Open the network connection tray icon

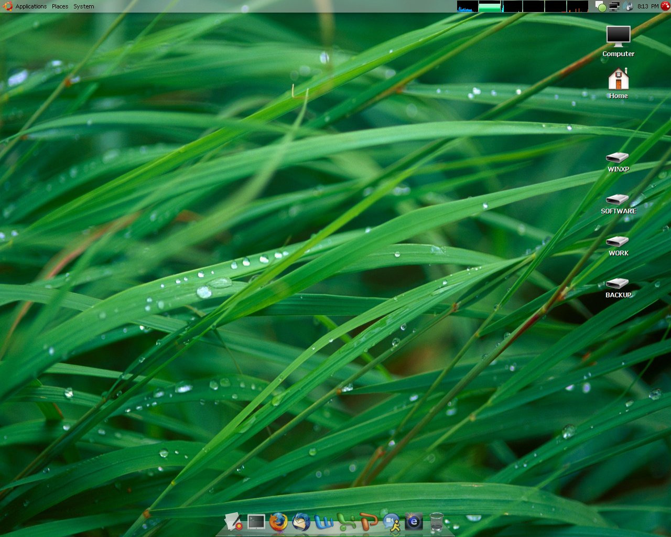point(614,6)
